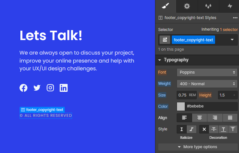Click the '1 on this page' text
Image resolution: width=239 pixels, height=153 pixels.
[171, 49]
